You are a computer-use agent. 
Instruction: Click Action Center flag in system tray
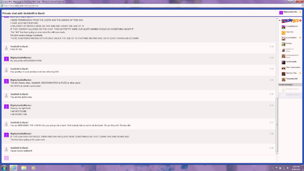(276, 168)
